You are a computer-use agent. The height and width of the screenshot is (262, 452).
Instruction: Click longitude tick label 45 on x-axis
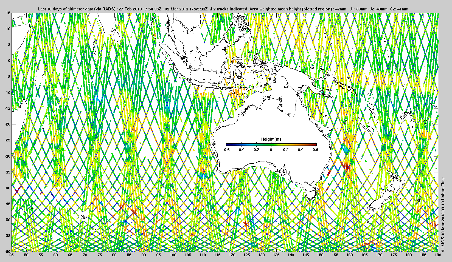11,255
